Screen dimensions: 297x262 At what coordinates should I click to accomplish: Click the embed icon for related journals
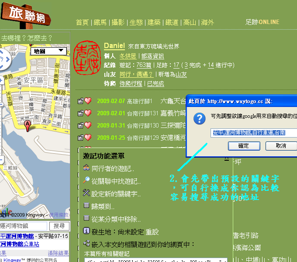click(86, 244)
